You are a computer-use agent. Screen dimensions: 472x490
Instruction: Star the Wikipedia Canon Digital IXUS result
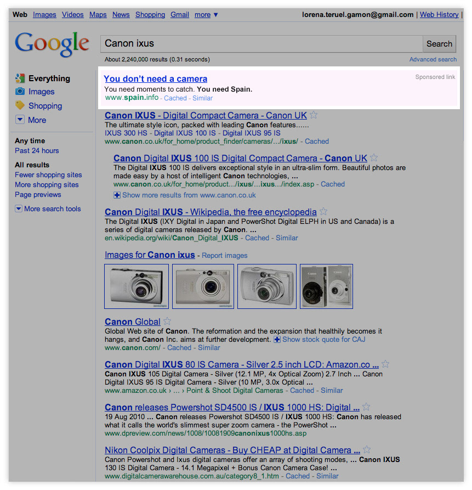(323, 212)
